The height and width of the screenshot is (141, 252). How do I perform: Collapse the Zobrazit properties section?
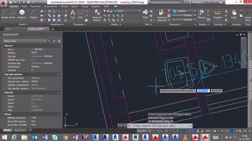(58, 92)
